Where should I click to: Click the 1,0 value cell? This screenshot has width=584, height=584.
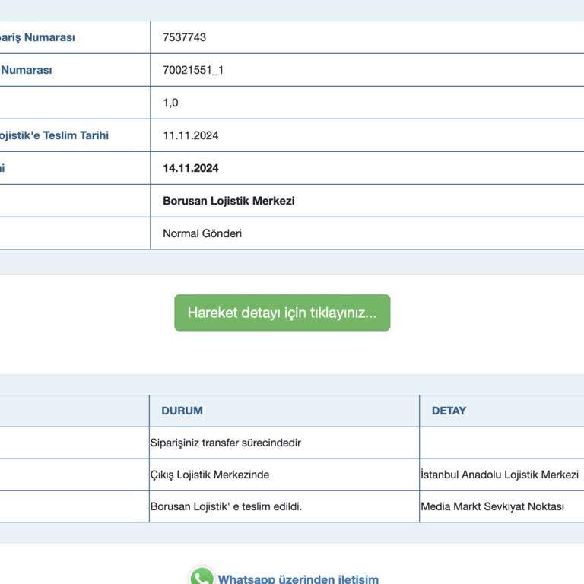(x=170, y=103)
